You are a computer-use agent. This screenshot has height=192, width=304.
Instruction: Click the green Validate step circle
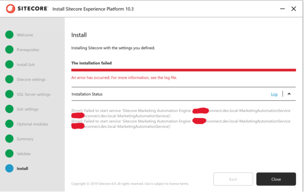(9, 153)
